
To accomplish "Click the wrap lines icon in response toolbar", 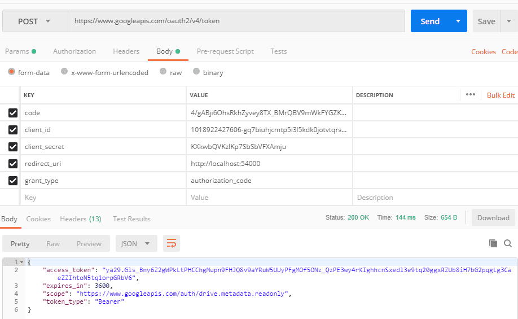I will coord(171,244).
